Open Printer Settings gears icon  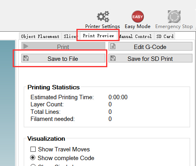tap(103, 17)
